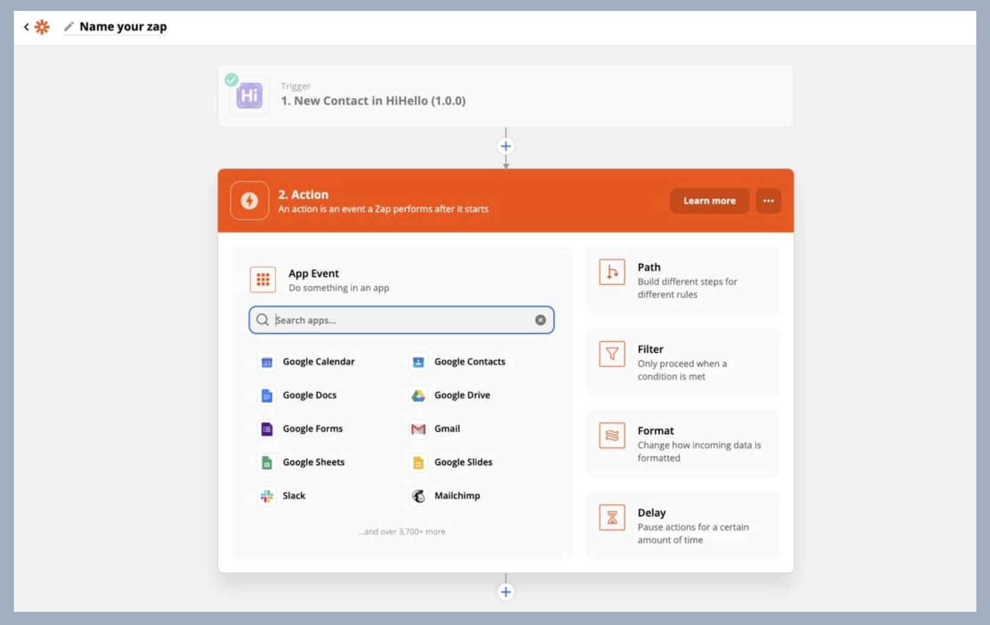Click the Format waves icon
Viewport: 990px width, 625px height.
click(612, 435)
